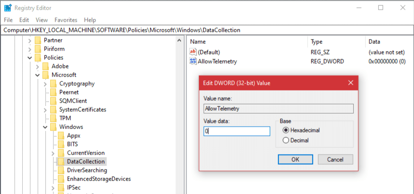
Task: Close the Edit DWORD dialog with X
Action: tap(351, 83)
